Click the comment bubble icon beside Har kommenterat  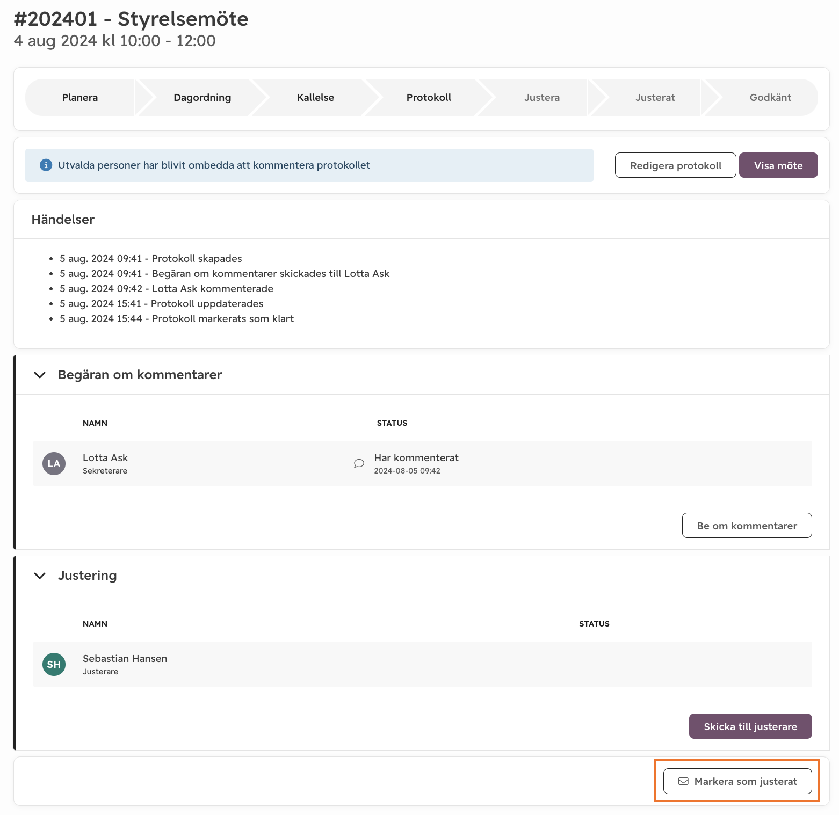(359, 463)
